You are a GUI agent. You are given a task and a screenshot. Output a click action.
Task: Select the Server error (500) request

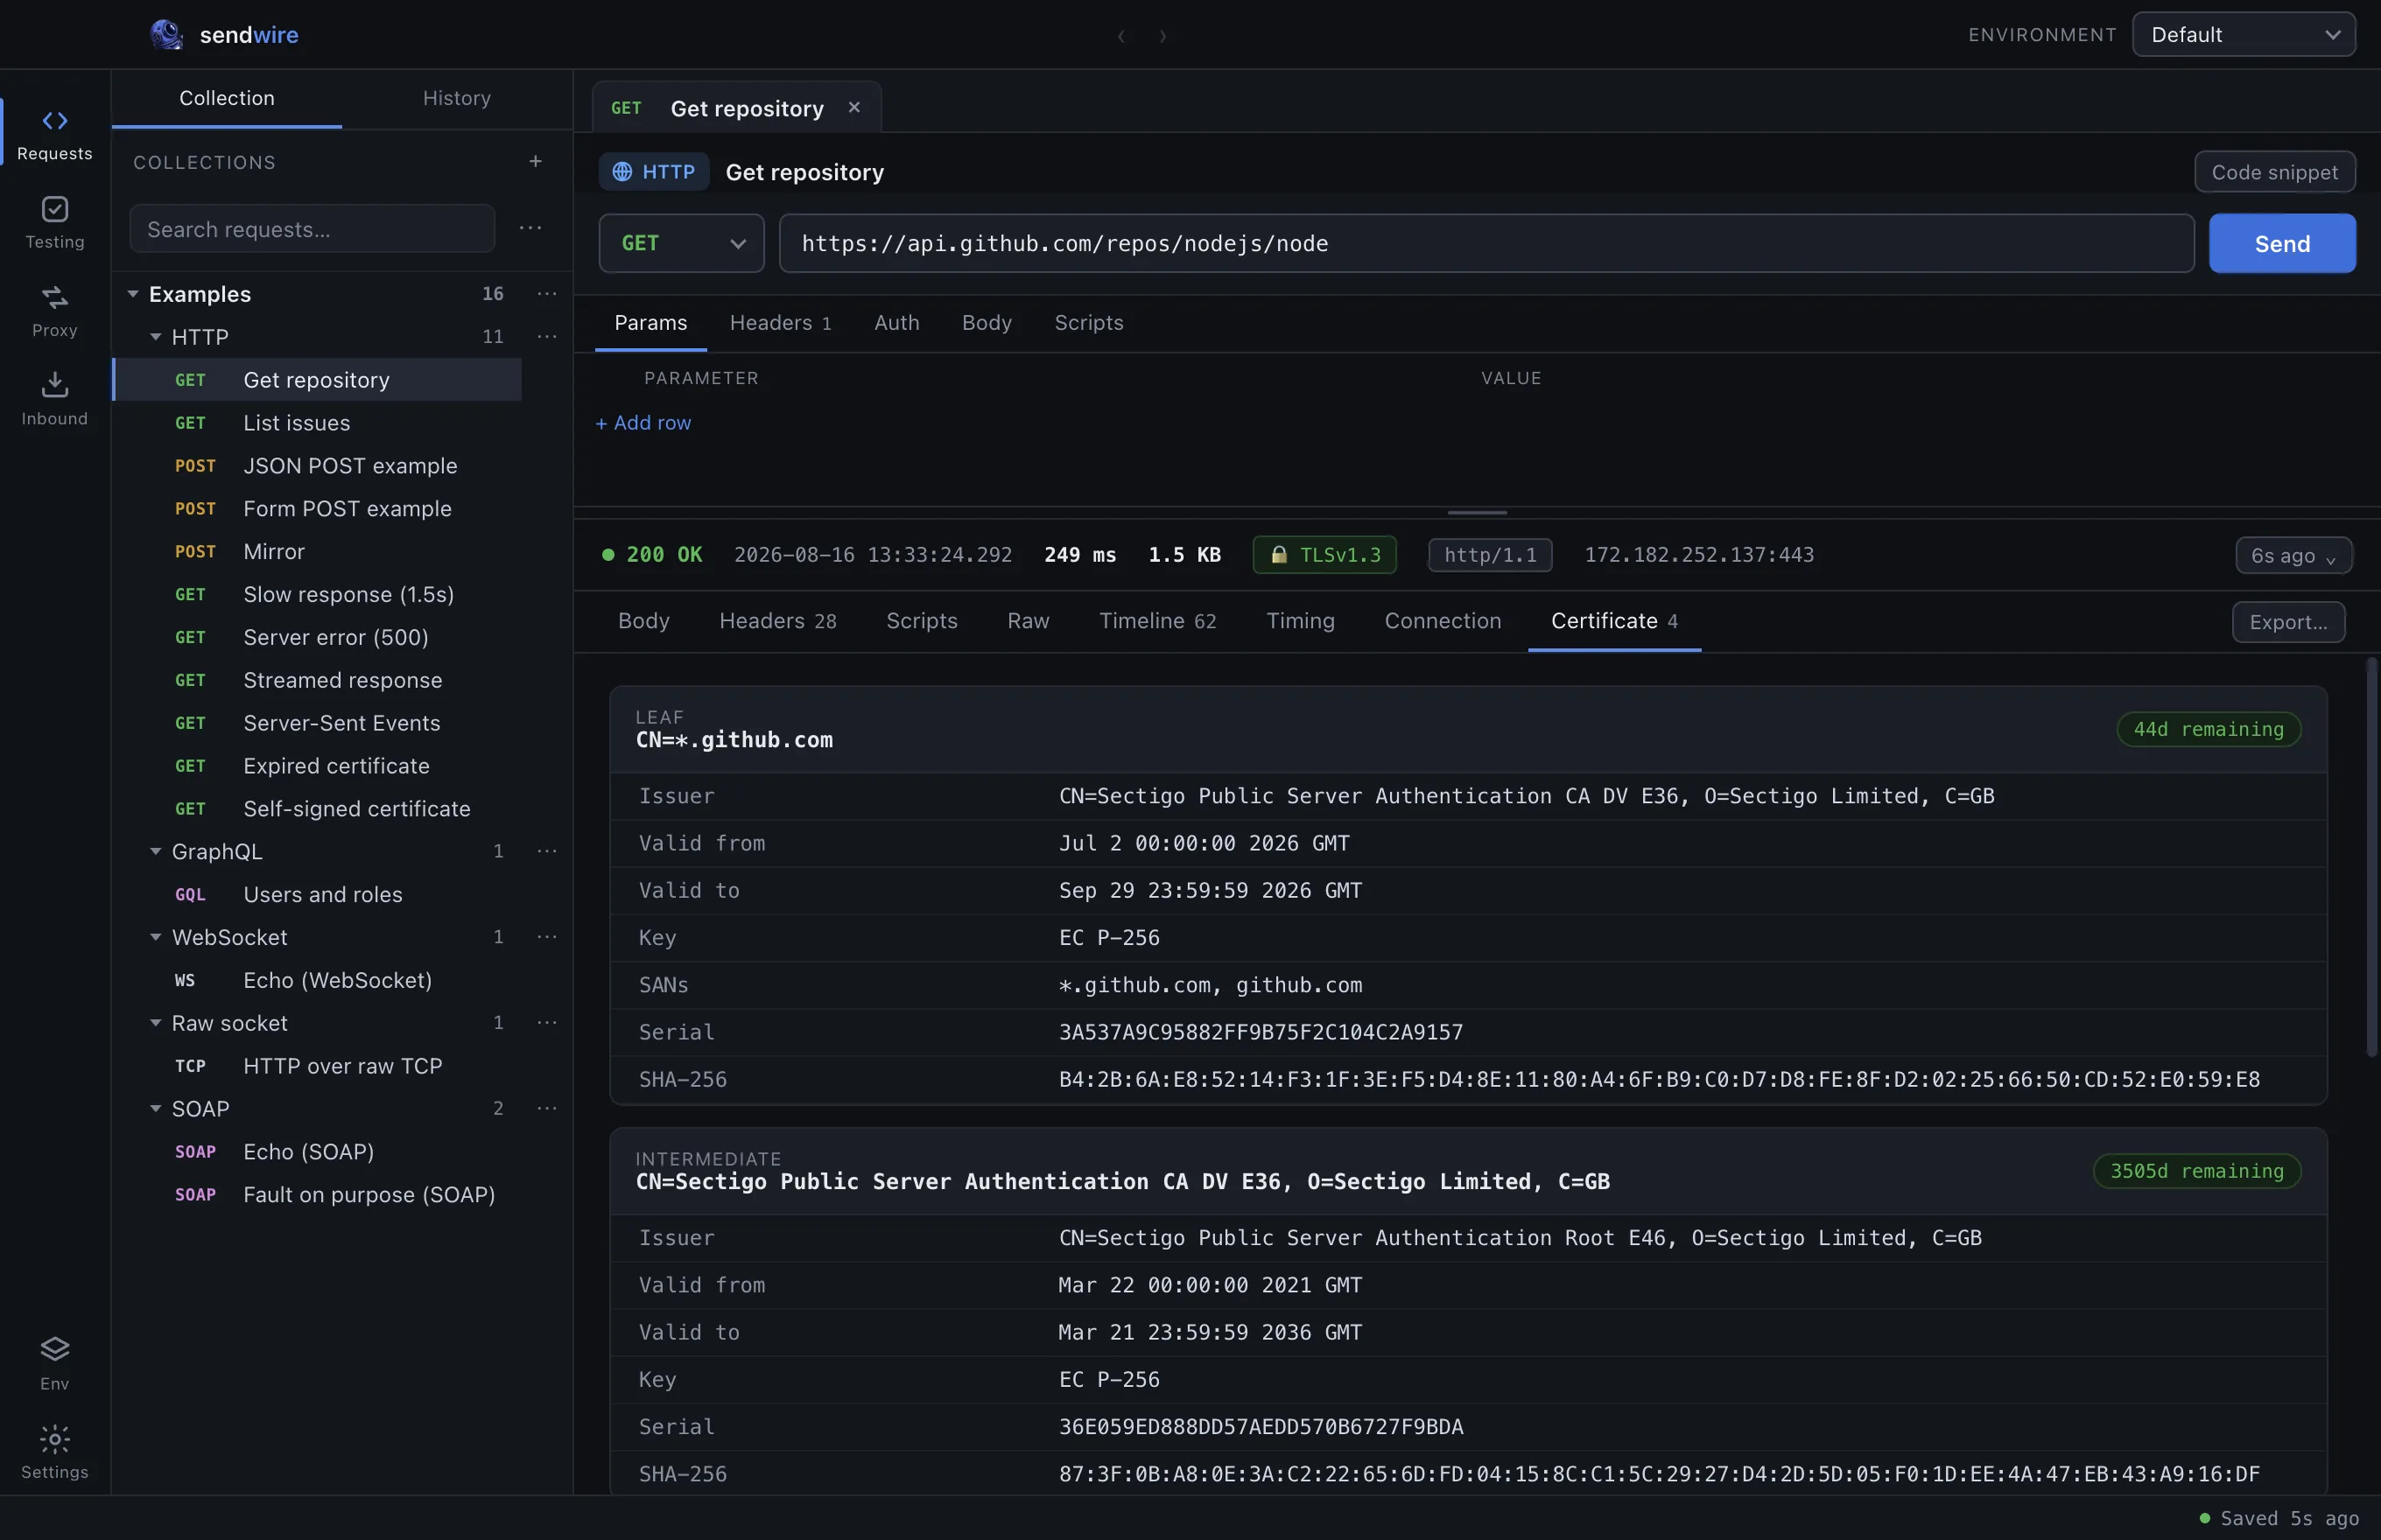318,637
